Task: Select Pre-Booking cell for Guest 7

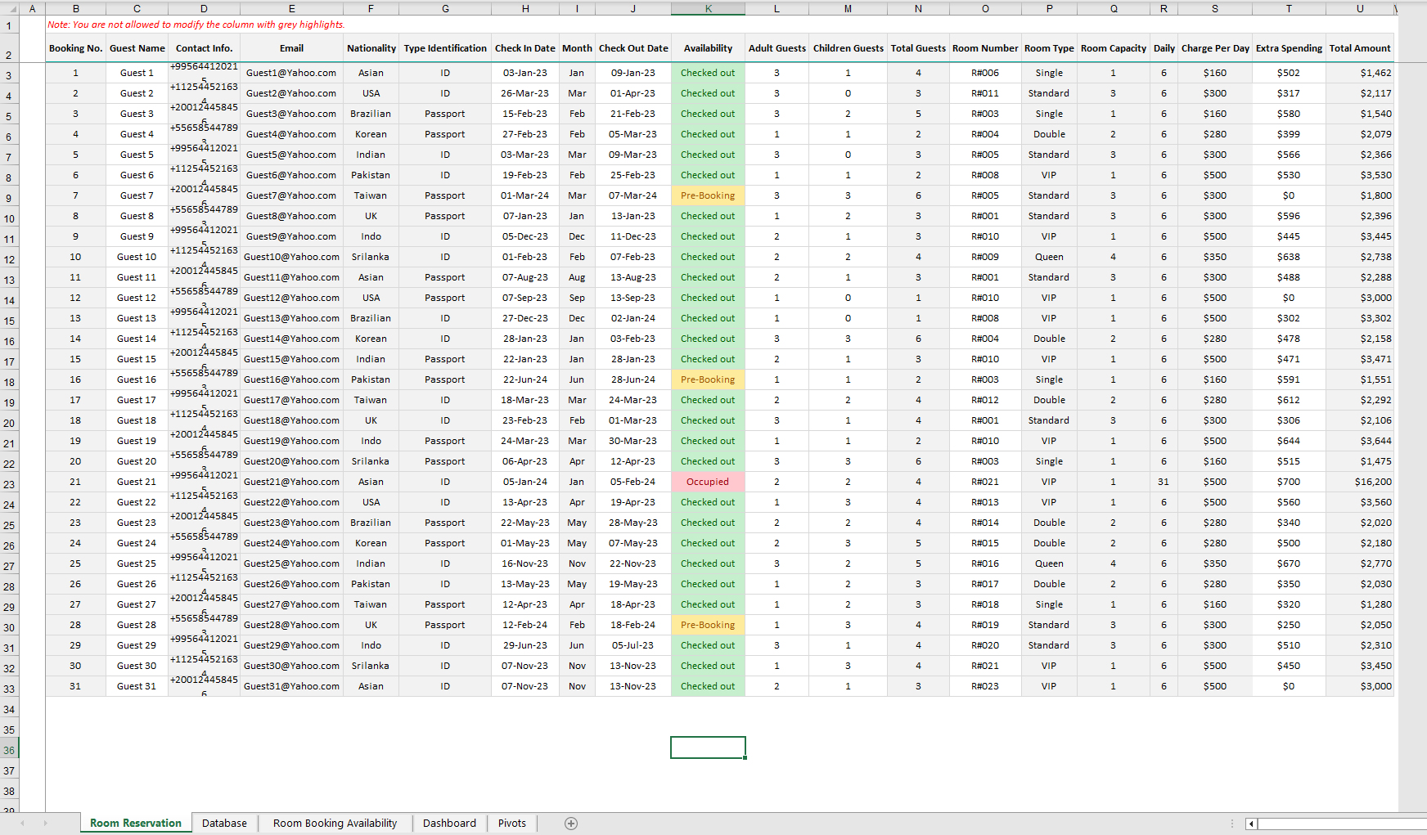Action: 708,195
